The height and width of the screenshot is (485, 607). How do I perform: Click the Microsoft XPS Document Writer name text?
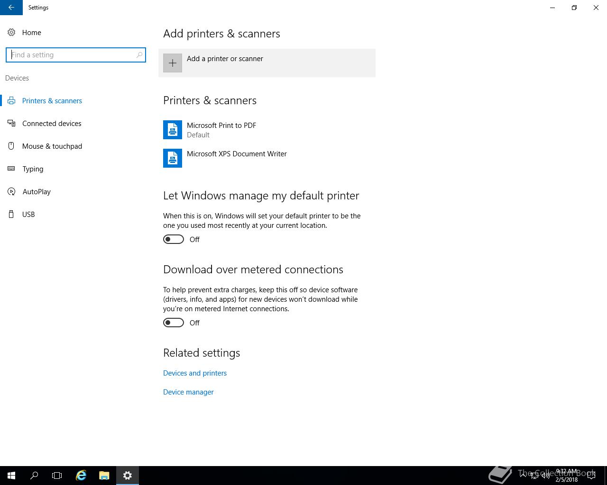(x=237, y=154)
